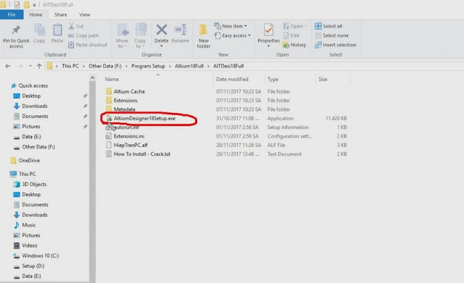464x283 pixels.
Task: Select the Extensions.ini file
Action: 129,136
